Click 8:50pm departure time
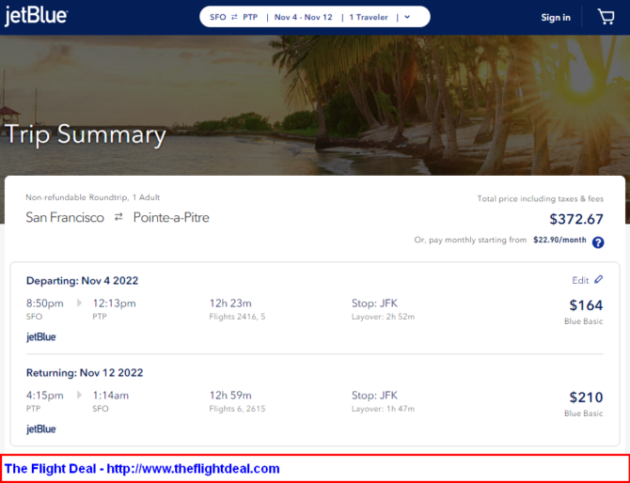 (x=44, y=304)
